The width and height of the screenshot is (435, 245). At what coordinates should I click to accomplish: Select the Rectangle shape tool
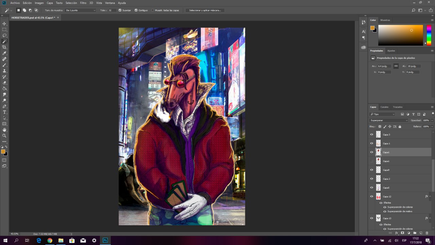(x=4, y=124)
